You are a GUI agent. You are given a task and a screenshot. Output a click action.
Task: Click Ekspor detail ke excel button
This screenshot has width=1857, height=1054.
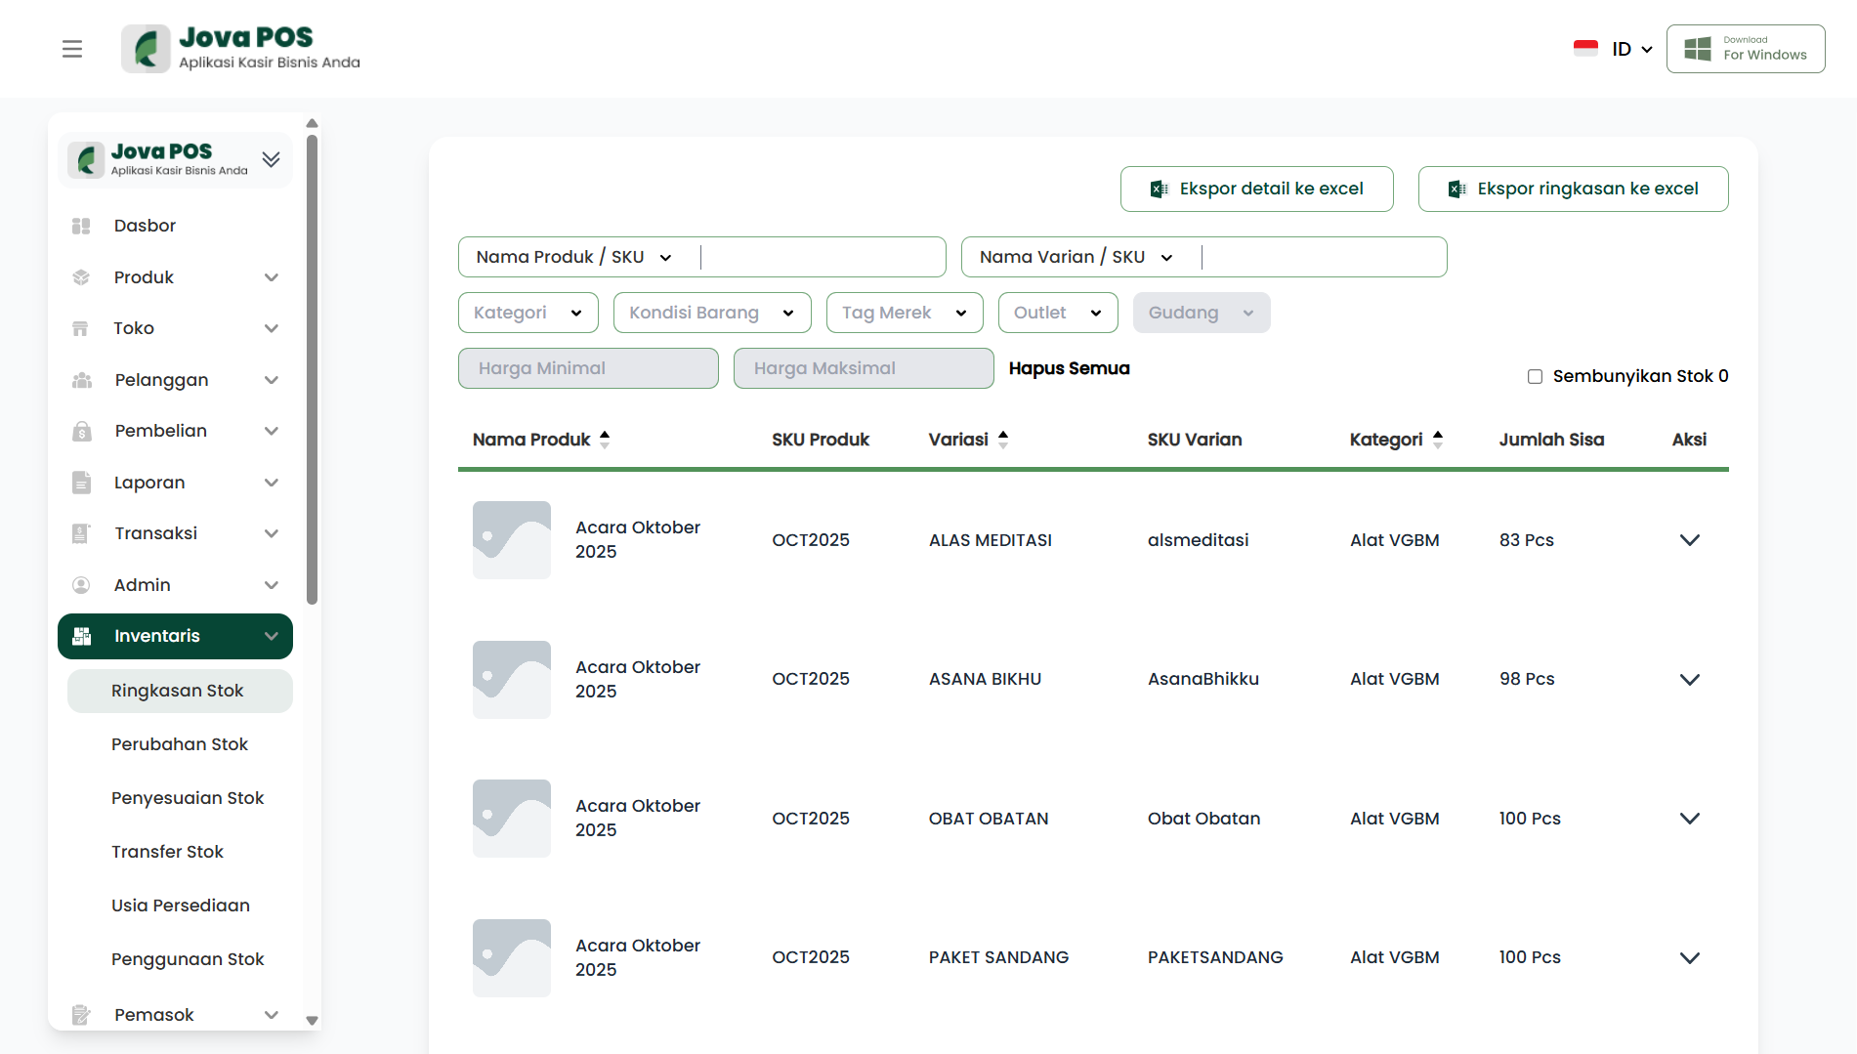pyautogui.click(x=1256, y=189)
